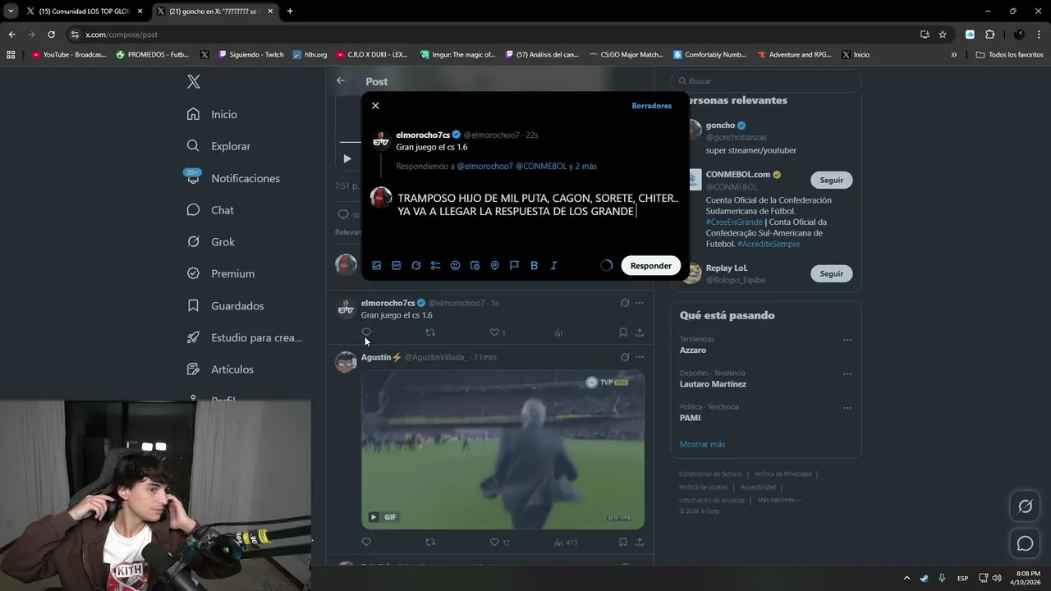Open more options for PAMI trend
Image resolution: width=1051 pixels, height=591 pixels.
click(x=847, y=408)
